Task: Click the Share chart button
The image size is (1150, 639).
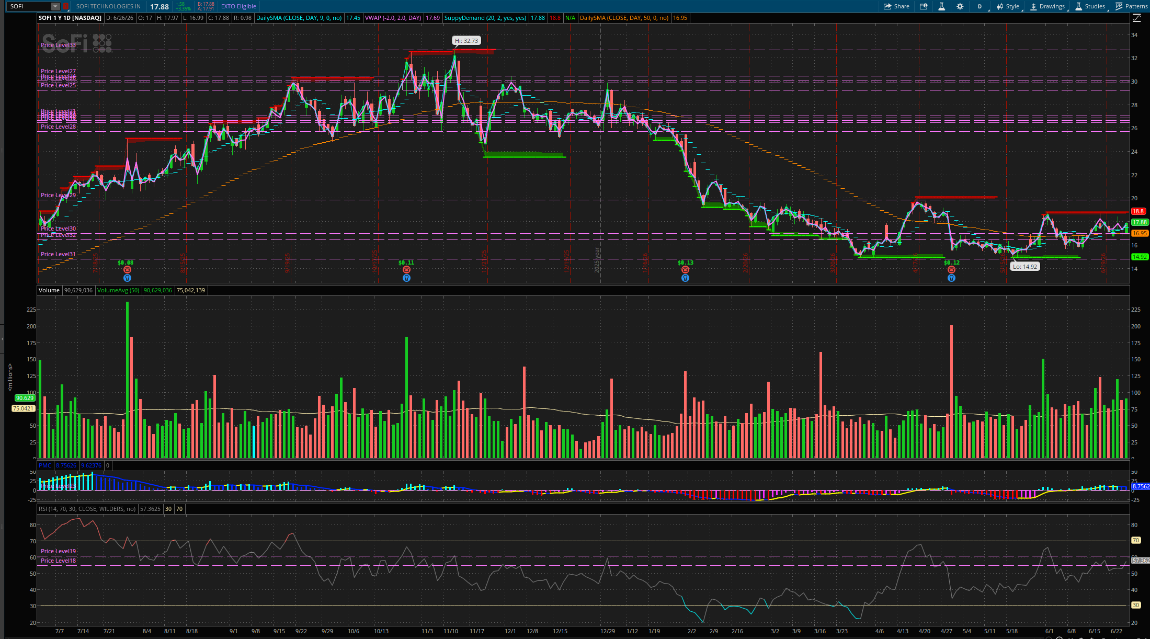Action: click(896, 6)
